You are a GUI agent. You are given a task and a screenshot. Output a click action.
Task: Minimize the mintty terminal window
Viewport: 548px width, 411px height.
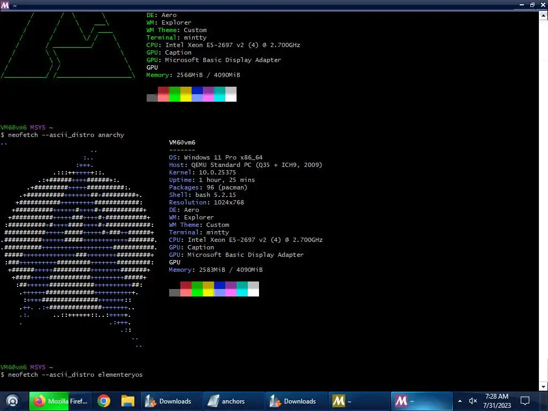[x=522, y=5]
